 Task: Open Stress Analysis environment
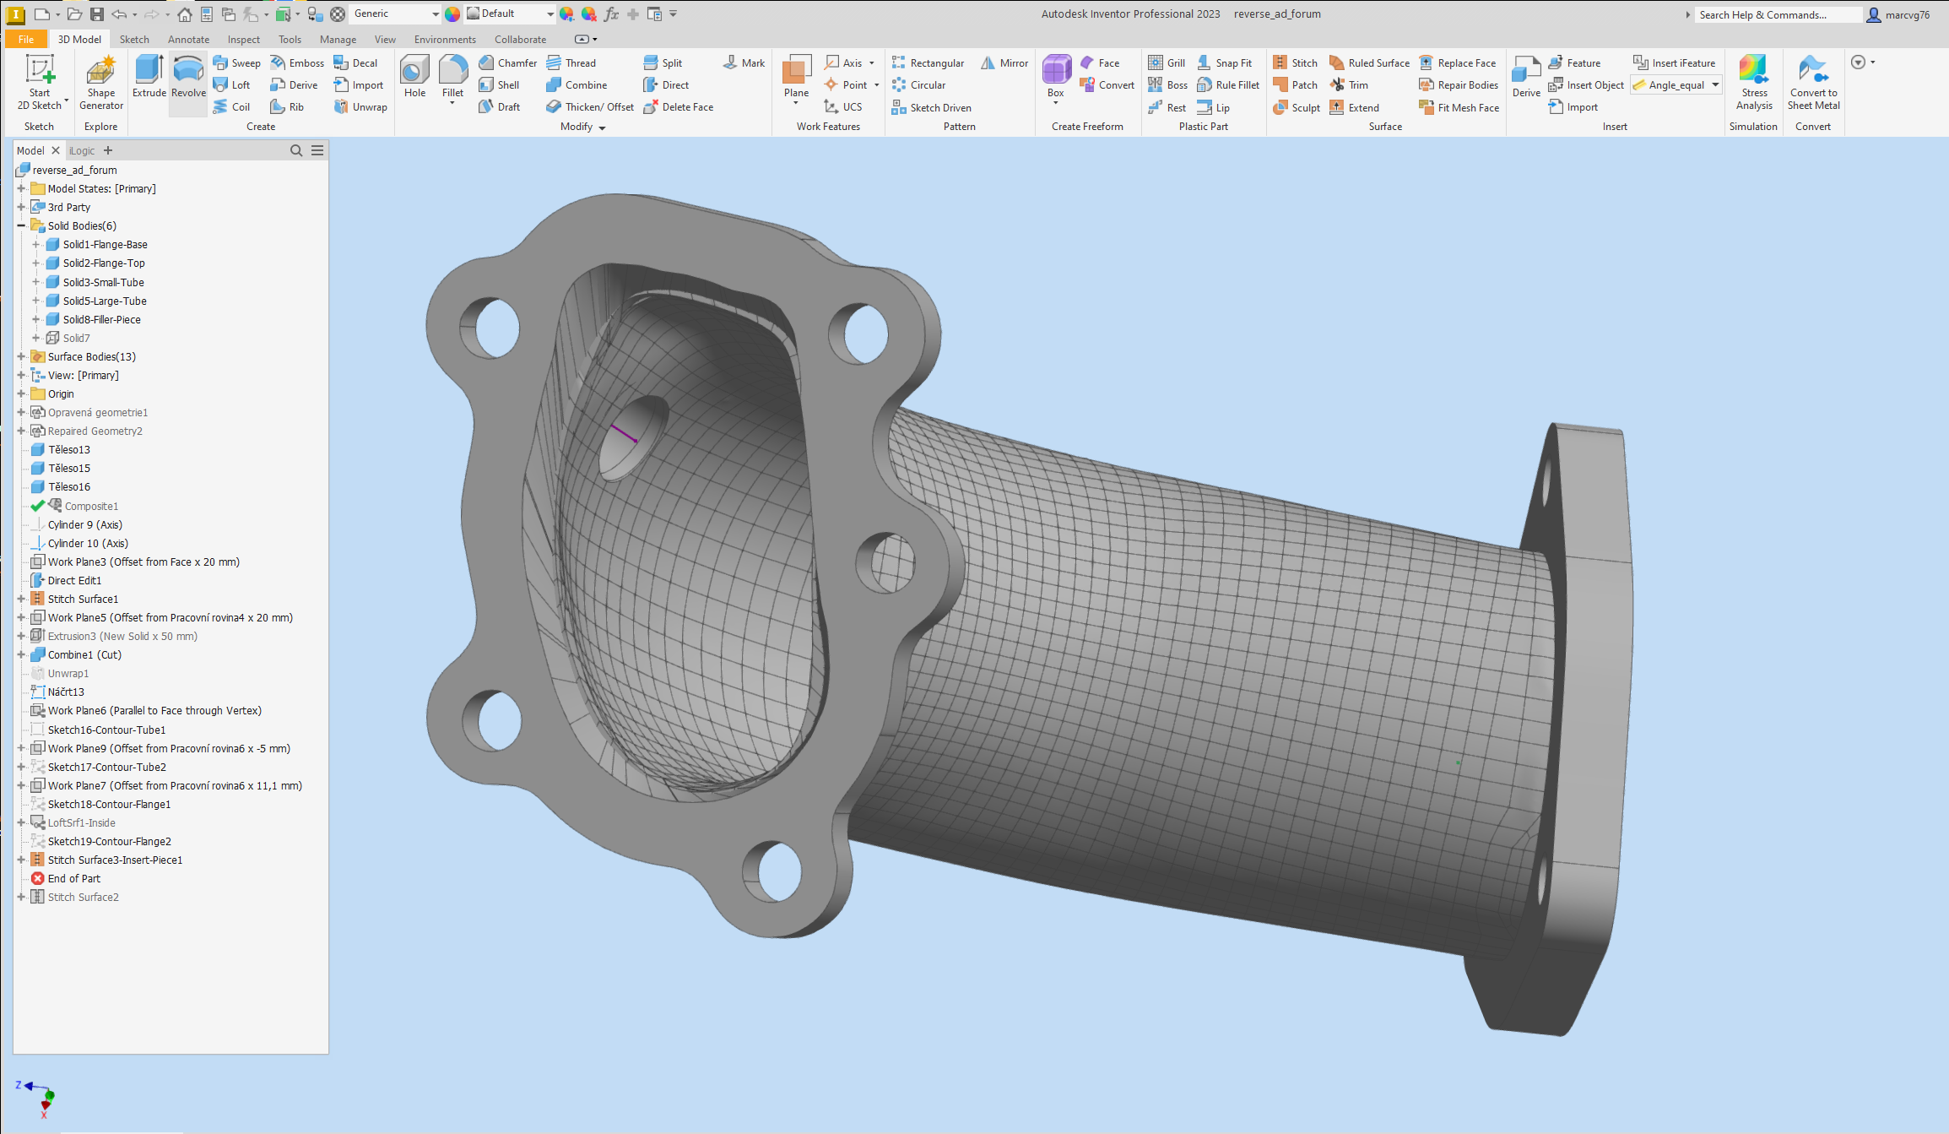1754,81
